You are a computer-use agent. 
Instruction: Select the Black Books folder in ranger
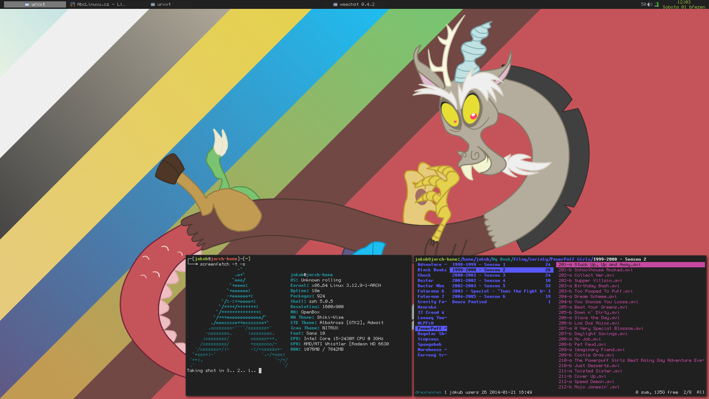[x=432, y=270]
